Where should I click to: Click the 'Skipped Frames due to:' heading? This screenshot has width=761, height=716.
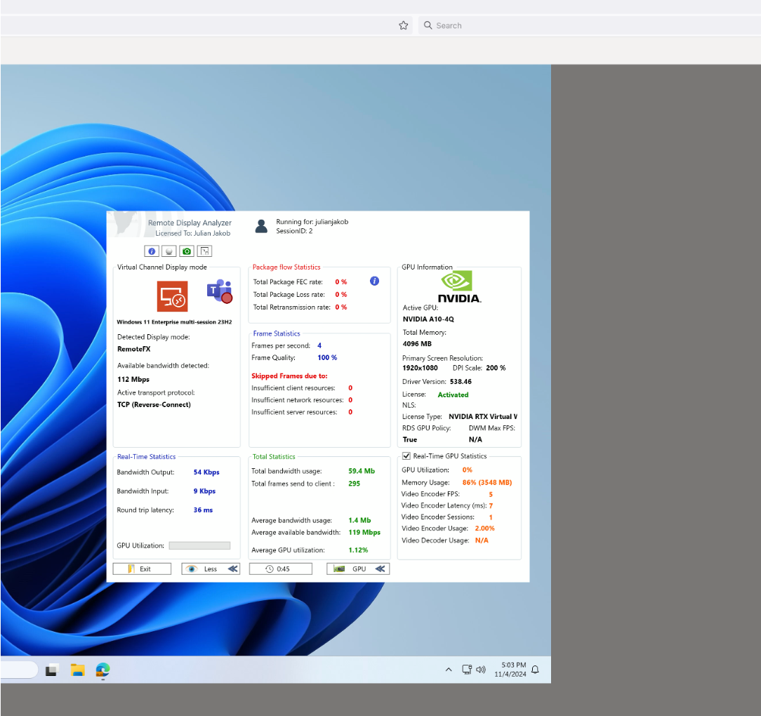[289, 376]
